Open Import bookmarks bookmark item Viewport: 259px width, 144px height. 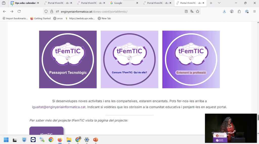click(15, 18)
